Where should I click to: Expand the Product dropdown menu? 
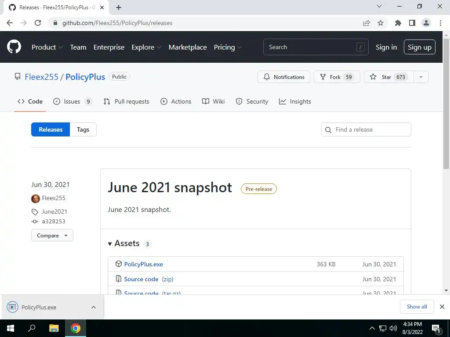pos(47,47)
